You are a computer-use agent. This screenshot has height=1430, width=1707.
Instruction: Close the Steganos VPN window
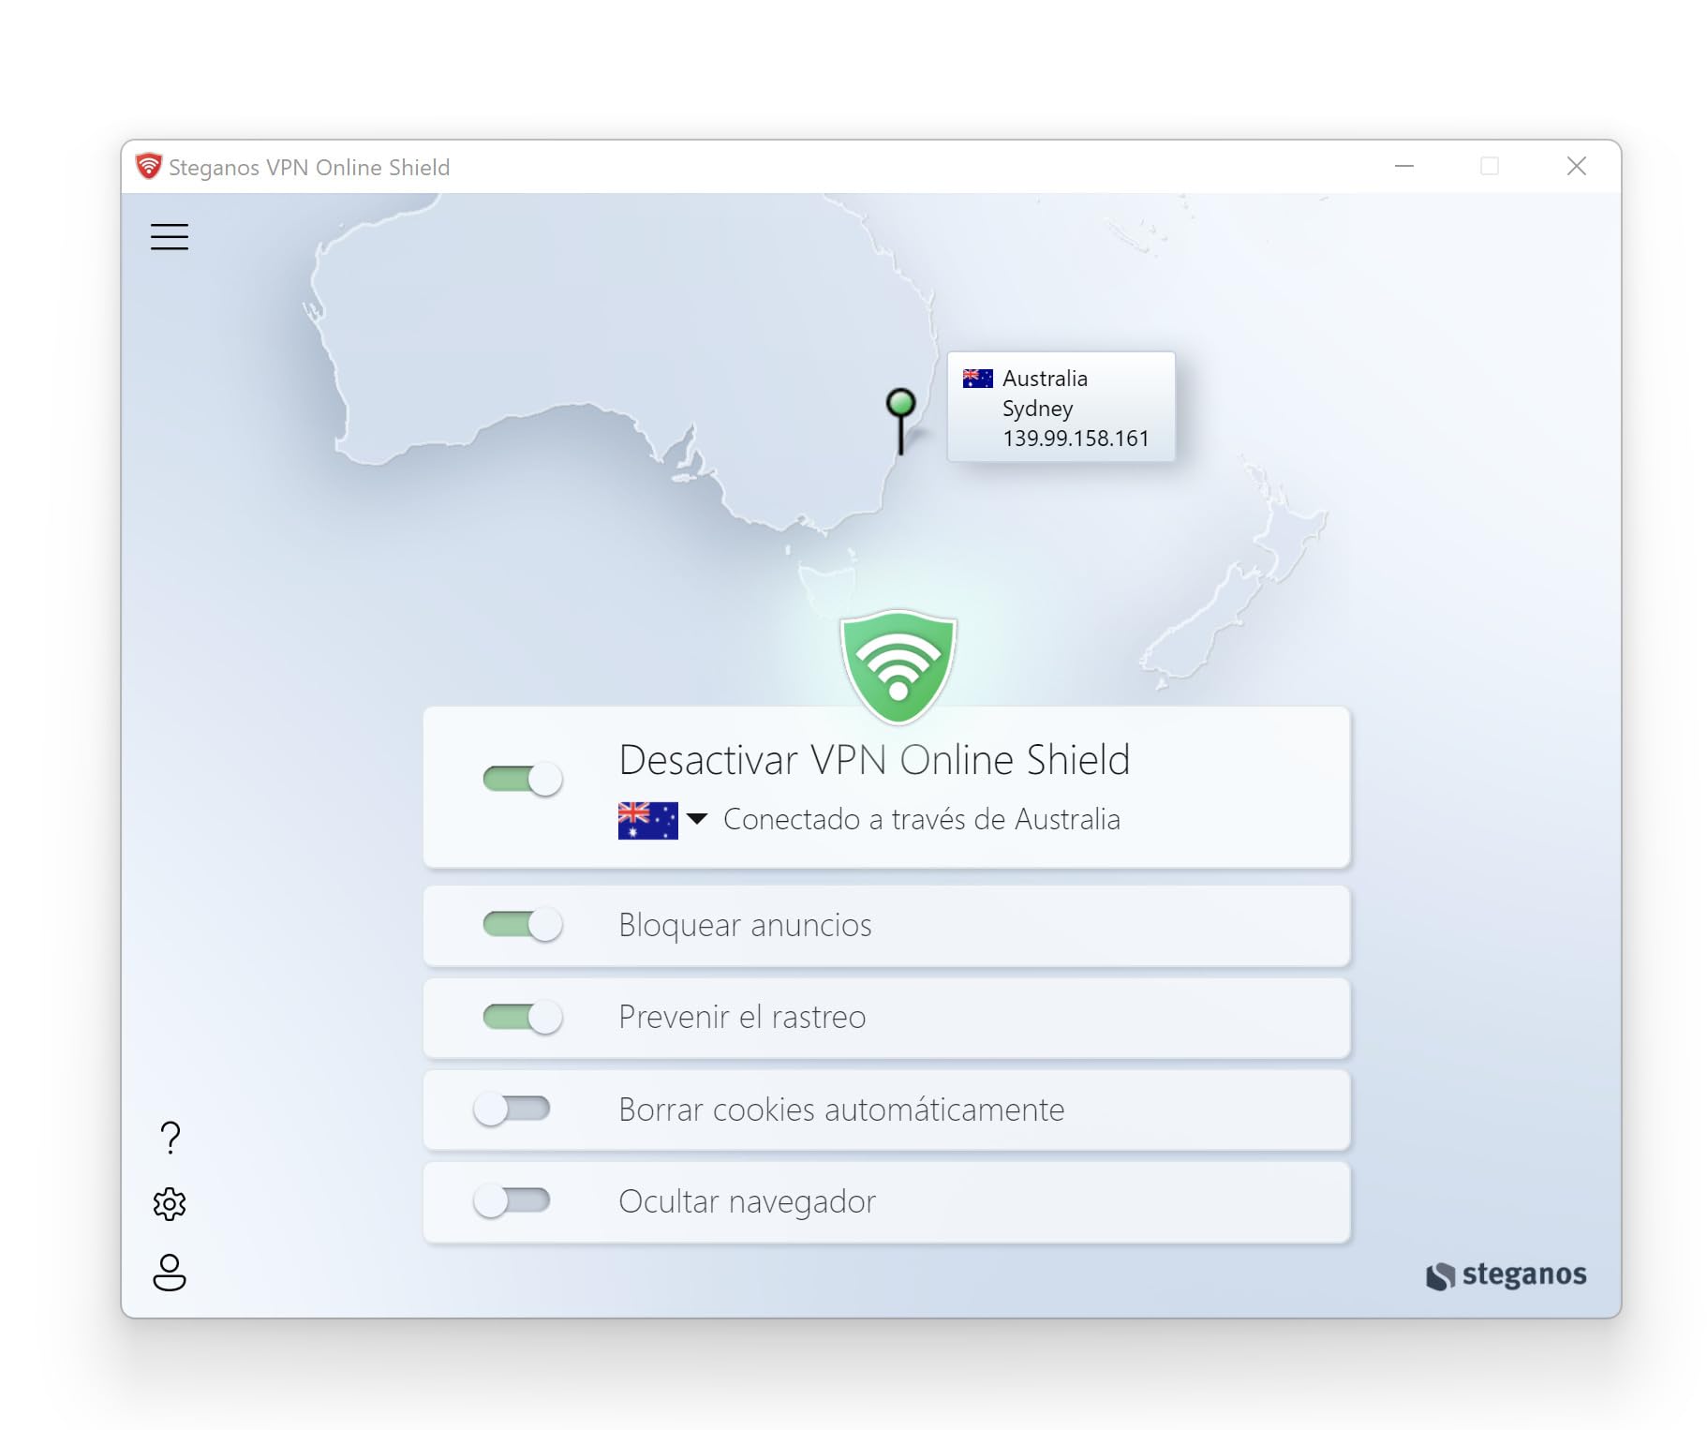pyautogui.click(x=1577, y=167)
